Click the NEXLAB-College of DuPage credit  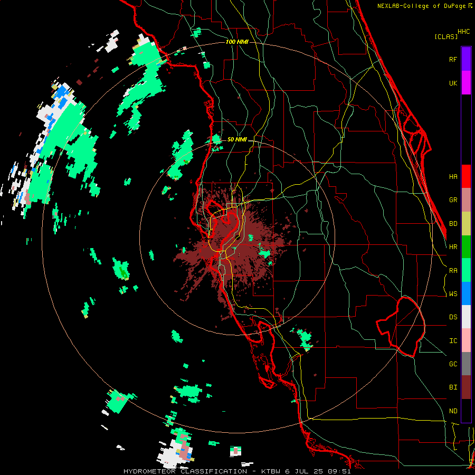click(421, 6)
